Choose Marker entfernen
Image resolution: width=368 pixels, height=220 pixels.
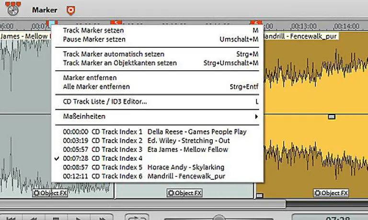(x=157, y=77)
